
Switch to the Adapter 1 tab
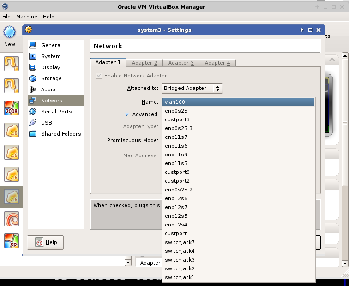point(108,62)
